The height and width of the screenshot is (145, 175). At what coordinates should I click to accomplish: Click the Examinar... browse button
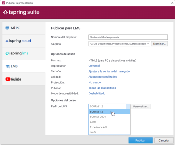159,44
